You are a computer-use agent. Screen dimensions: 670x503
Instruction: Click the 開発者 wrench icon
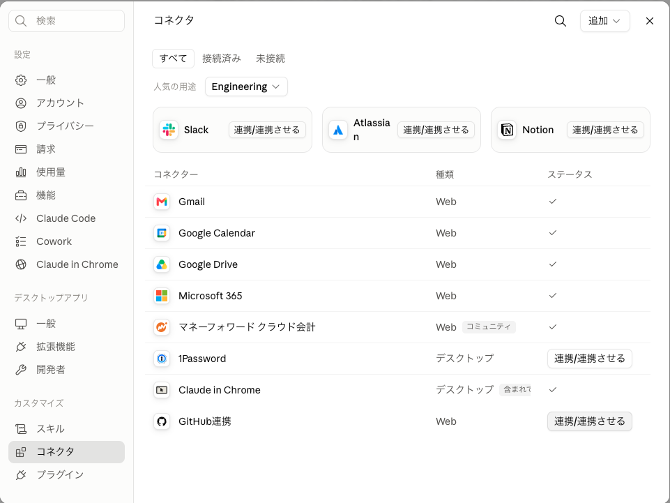click(x=21, y=370)
